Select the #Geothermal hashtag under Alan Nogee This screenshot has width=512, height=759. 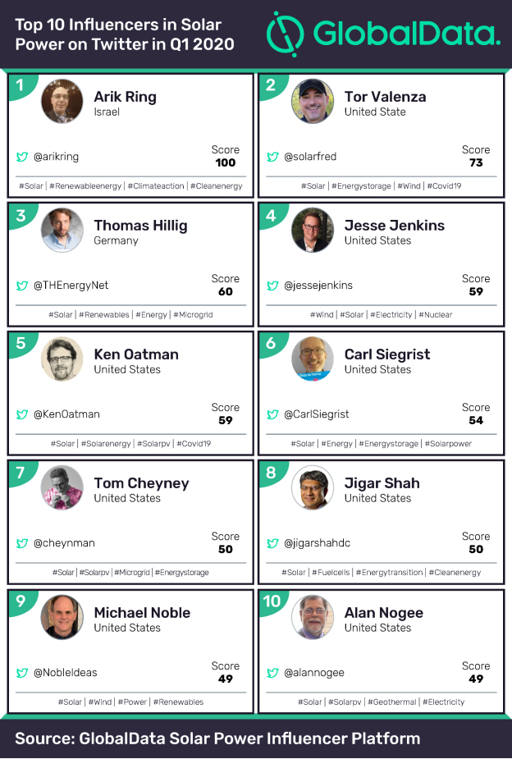coord(391,702)
